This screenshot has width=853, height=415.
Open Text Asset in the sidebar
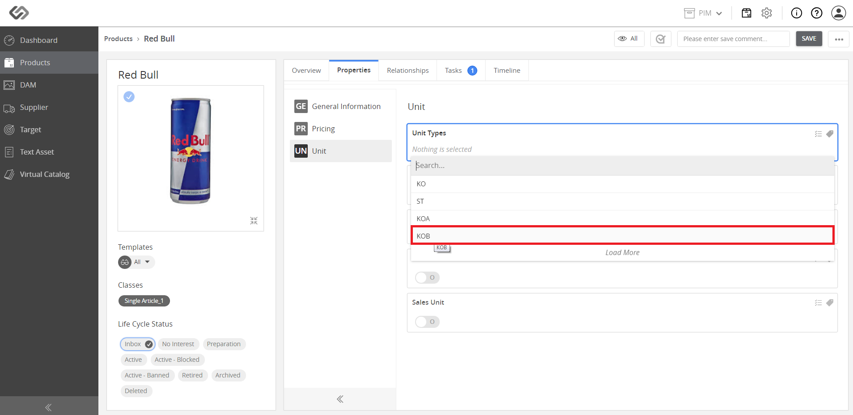49,152
